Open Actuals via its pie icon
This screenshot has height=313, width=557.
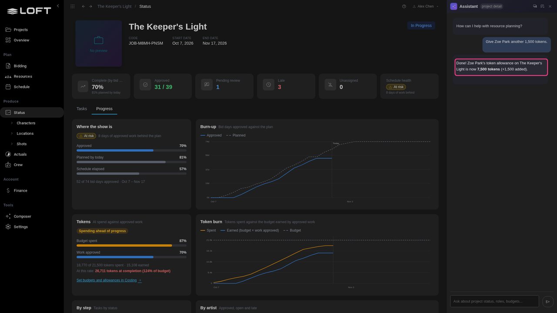tap(8, 154)
